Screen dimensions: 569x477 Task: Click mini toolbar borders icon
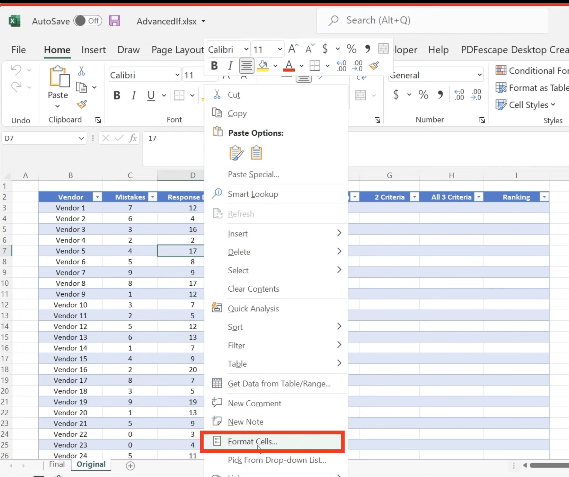(315, 66)
